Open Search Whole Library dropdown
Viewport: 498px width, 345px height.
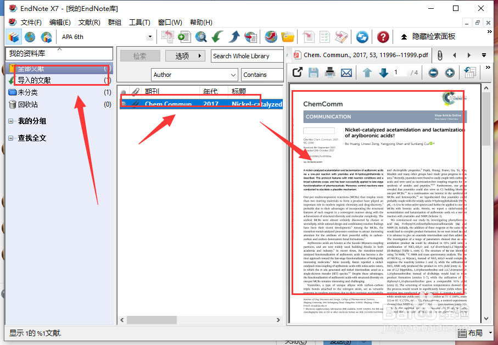[x=247, y=56]
